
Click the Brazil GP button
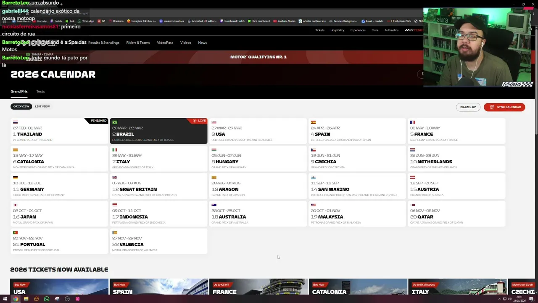[468, 107]
